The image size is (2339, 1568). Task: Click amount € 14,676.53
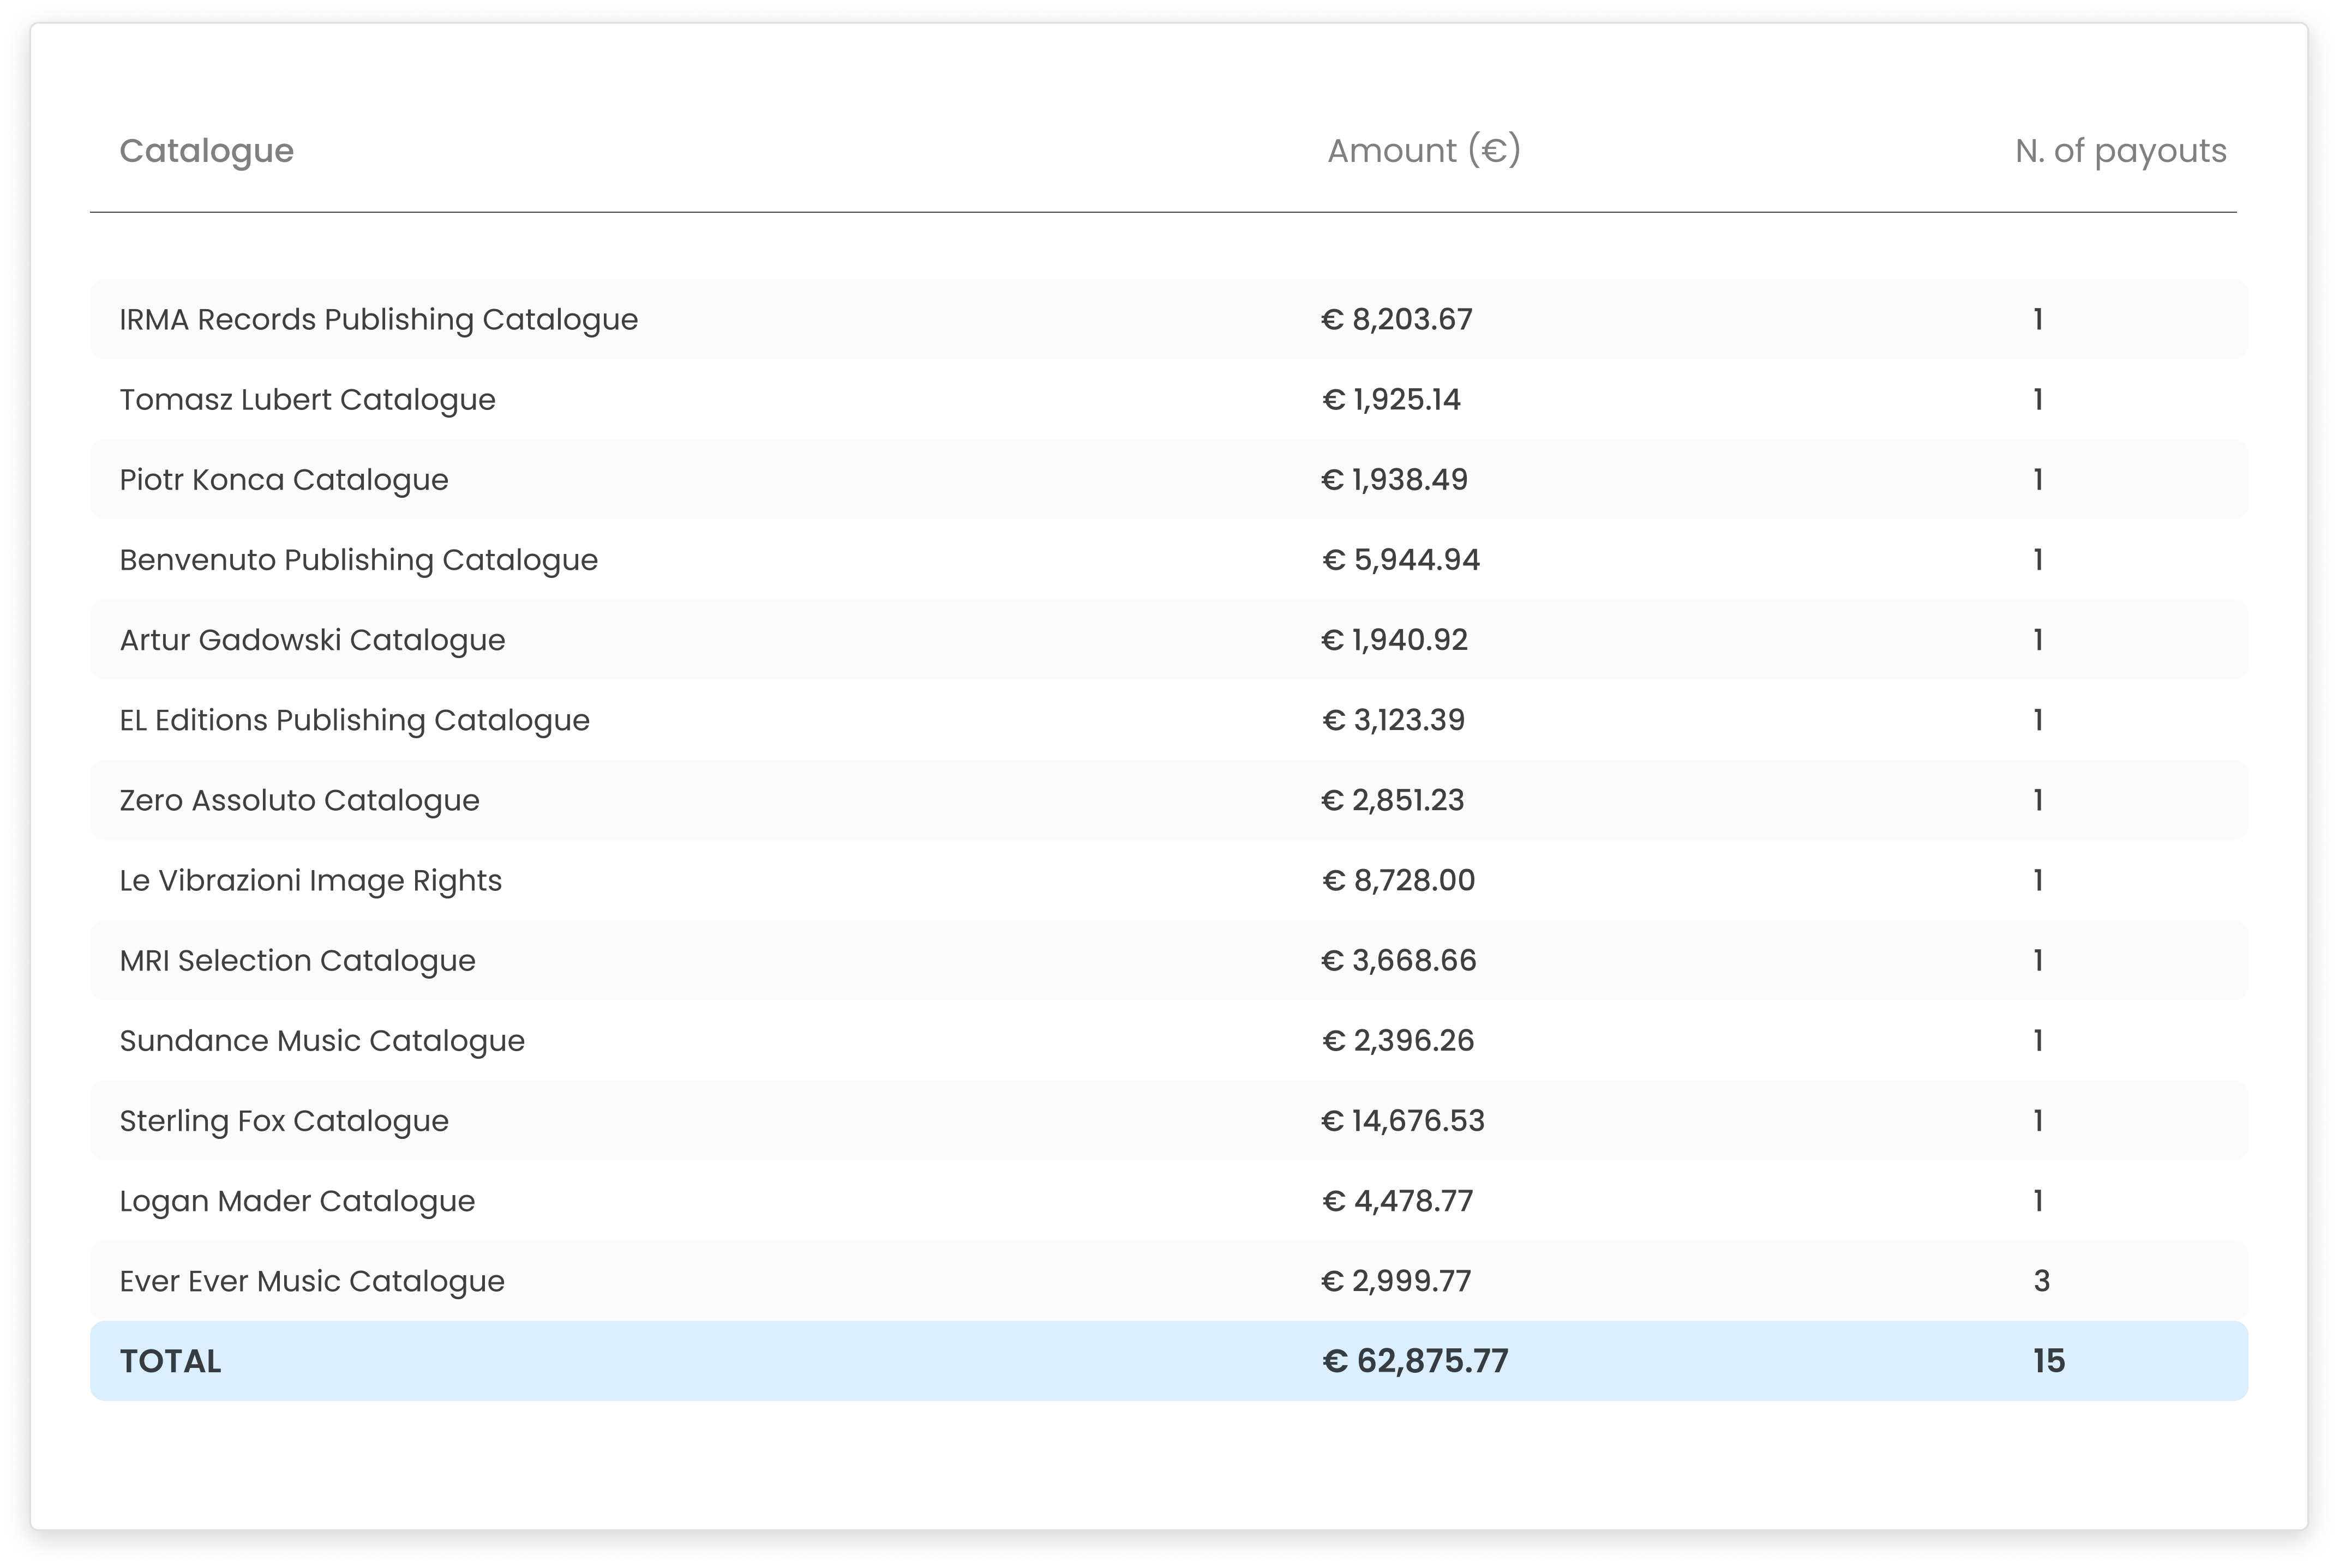(1402, 1120)
